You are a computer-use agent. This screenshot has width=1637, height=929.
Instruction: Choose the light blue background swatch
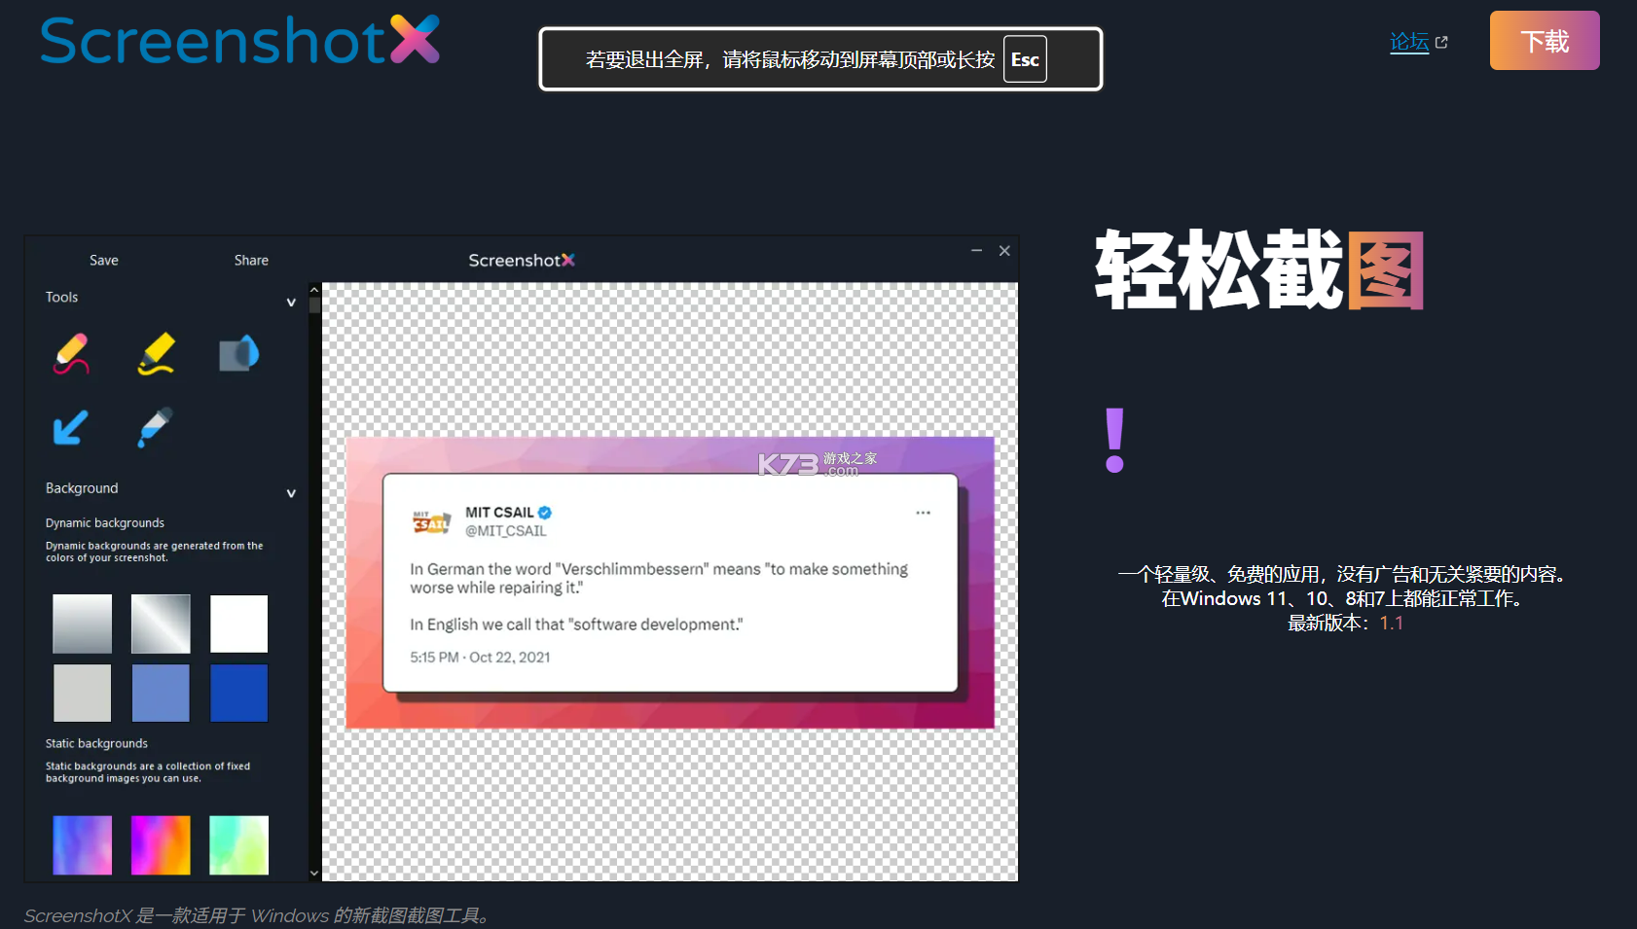(161, 693)
